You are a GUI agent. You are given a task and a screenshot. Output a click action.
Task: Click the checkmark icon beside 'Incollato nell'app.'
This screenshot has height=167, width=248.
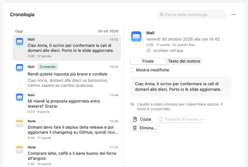click(148, 51)
